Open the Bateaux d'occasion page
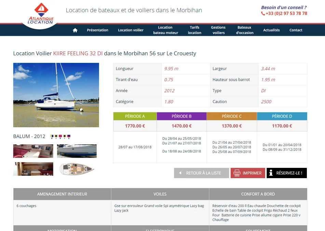The height and width of the screenshot is (231, 325). [245, 30]
